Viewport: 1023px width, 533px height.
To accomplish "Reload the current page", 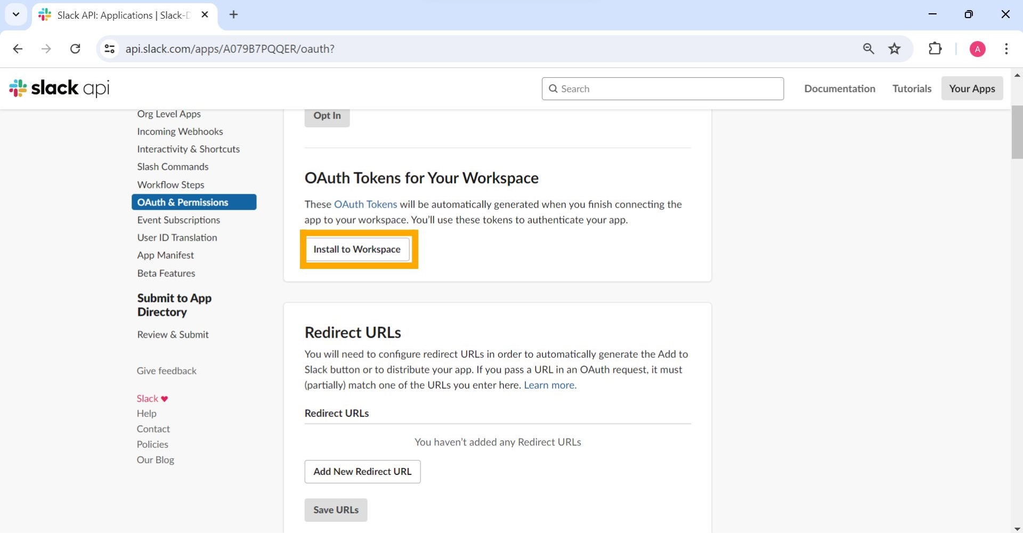I will (75, 49).
